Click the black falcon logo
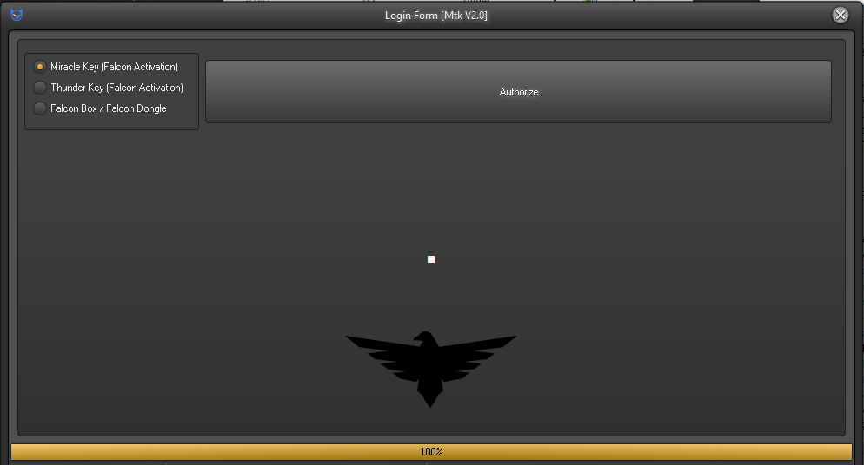The width and height of the screenshot is (864, 465). pos(430,369)
